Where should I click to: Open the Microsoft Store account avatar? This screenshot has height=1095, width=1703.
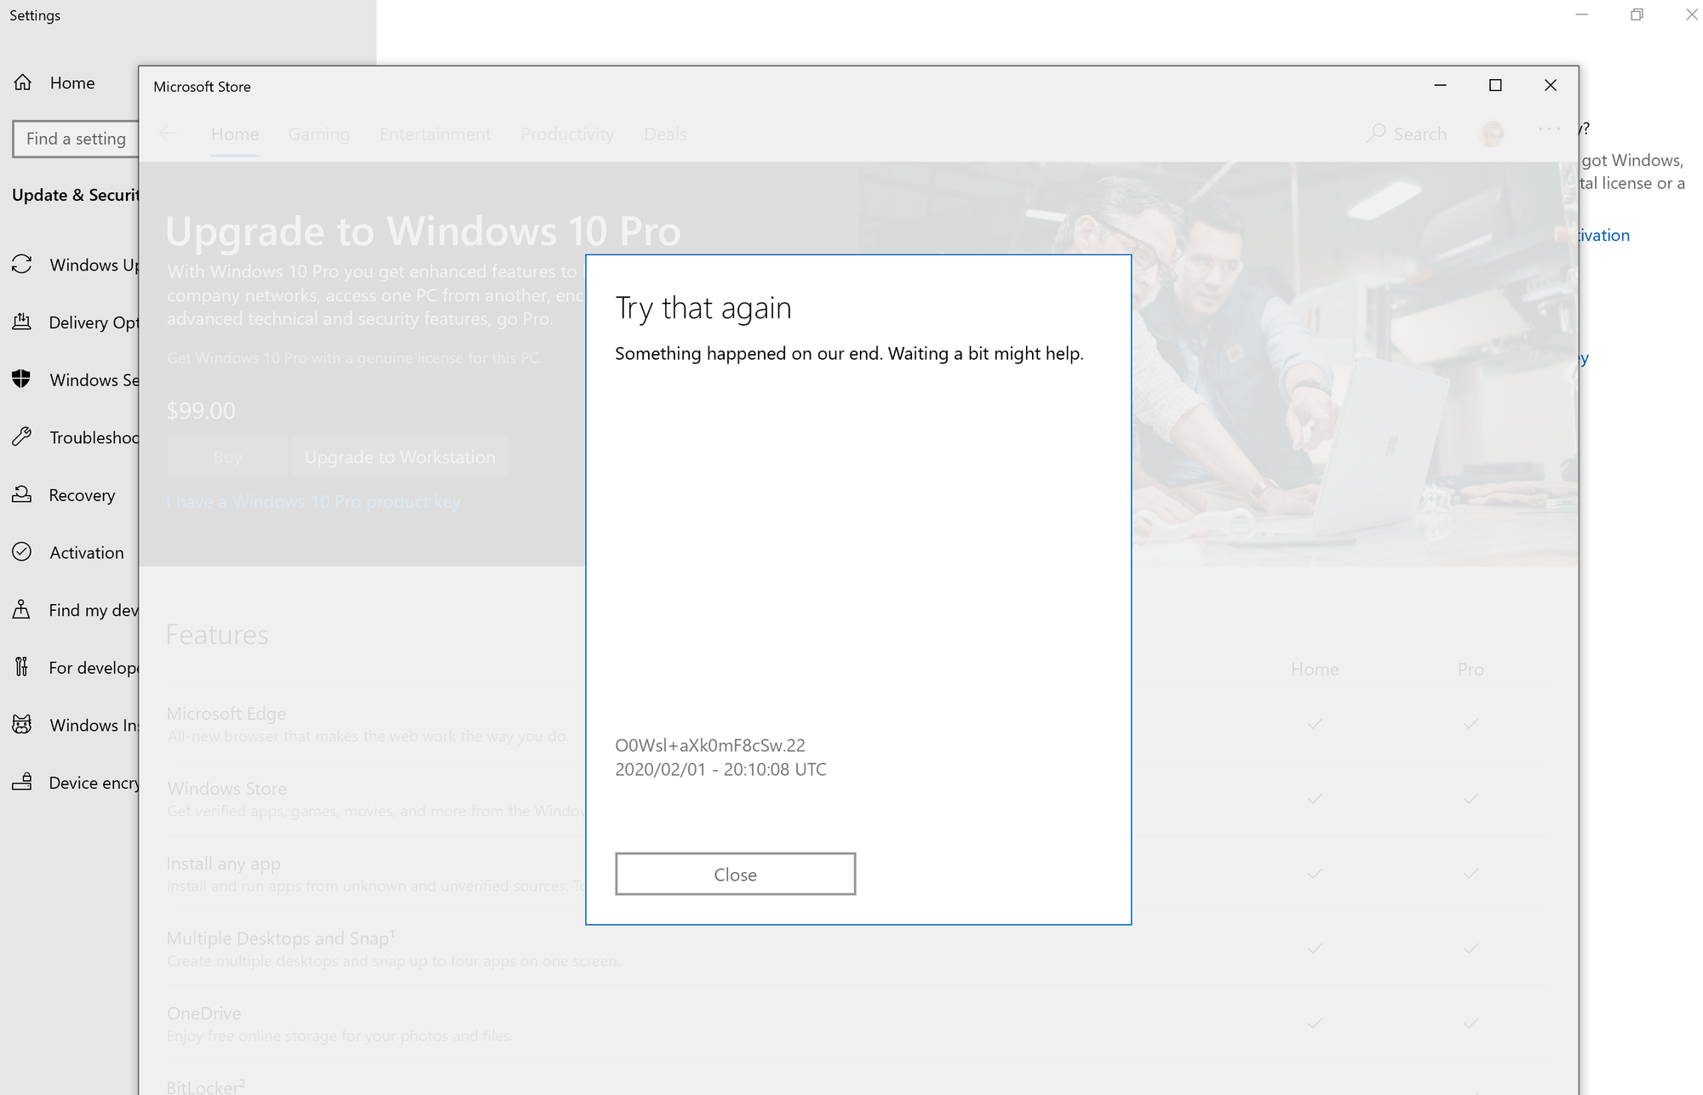1492,134
